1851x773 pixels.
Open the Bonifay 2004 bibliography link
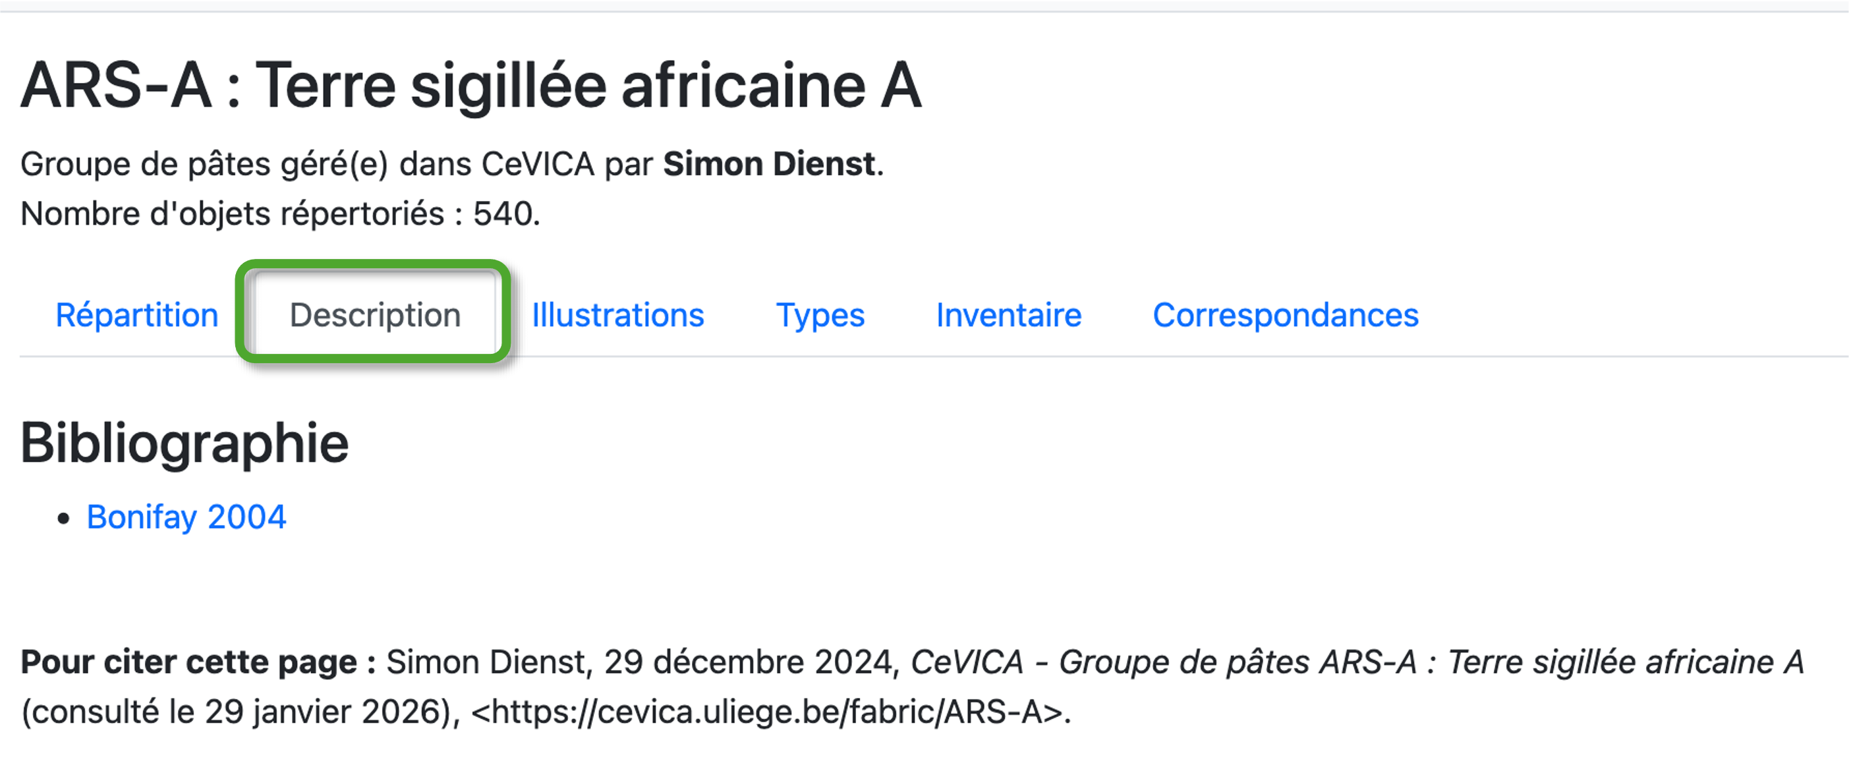coord(186,517)
